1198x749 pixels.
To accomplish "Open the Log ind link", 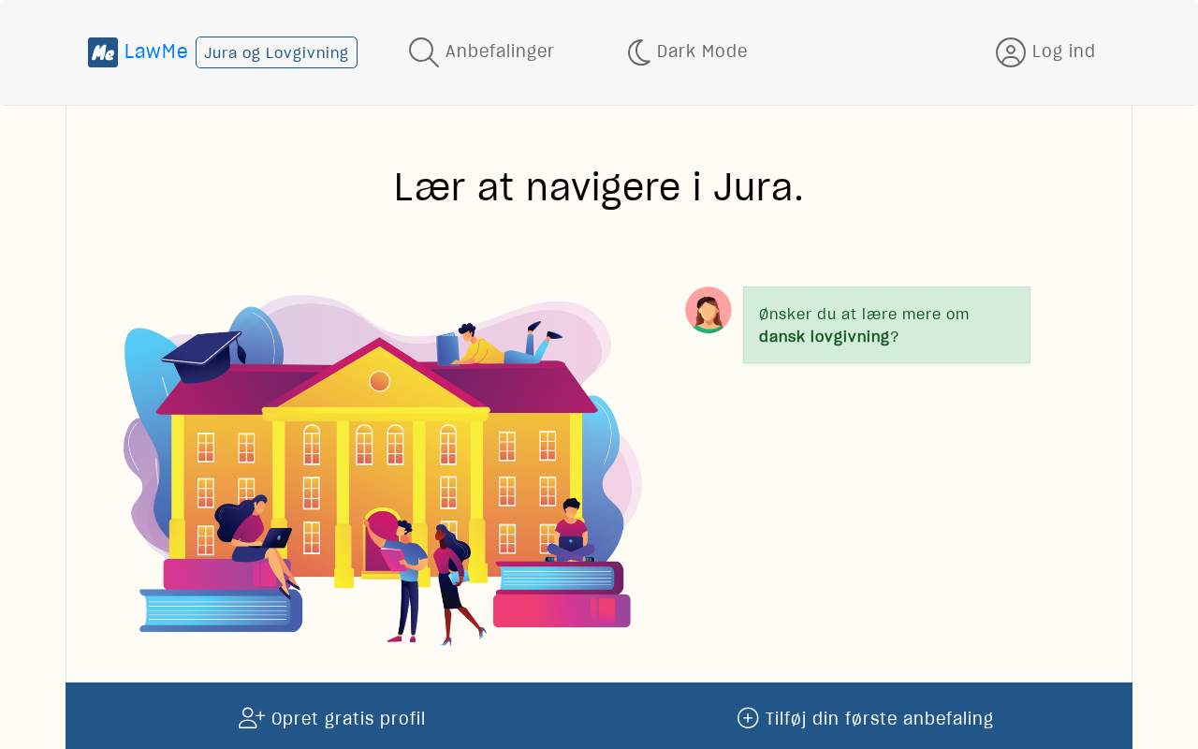I will coord(1045,52).
